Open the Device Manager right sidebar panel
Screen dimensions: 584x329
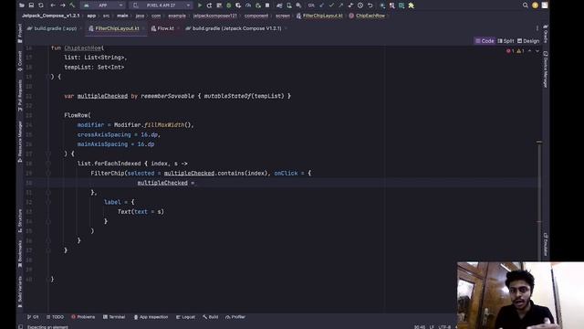coord(545,69)
